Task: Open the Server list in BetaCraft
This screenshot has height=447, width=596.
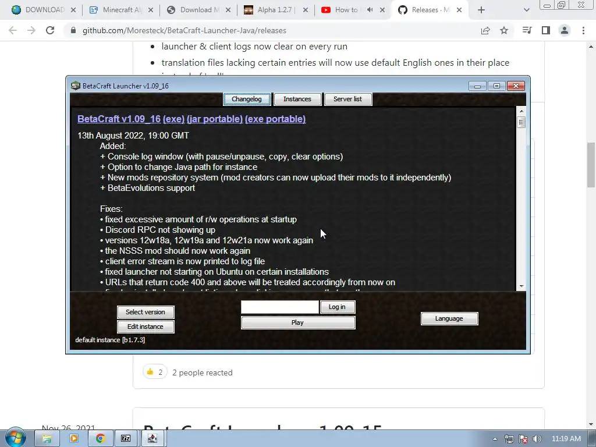Action: 348,99
